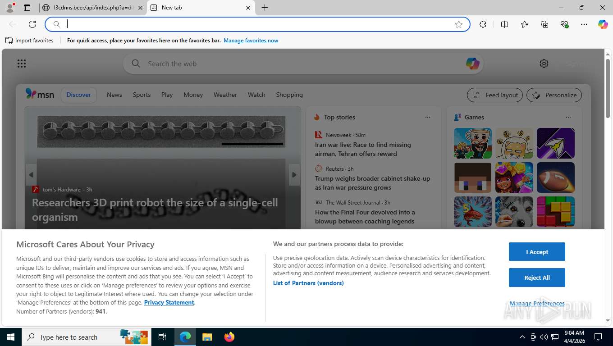Open Browser essentials heart icon
The image size is (613, 346).
(564, 24)
